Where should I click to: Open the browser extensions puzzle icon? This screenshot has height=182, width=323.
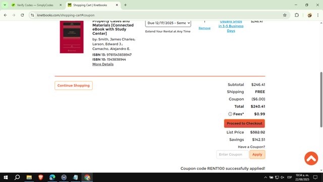(x=297, y=15)
